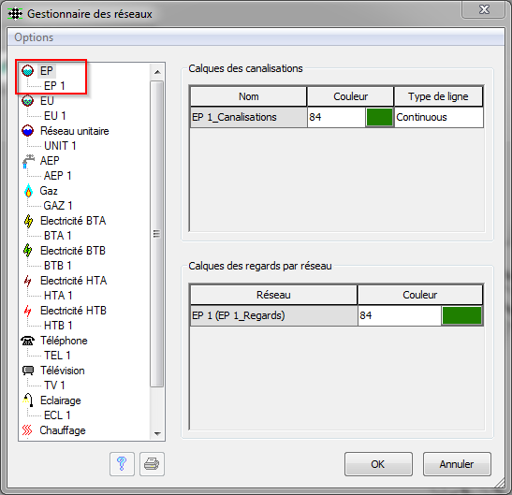
Task: Select the HTA 1 tree entry
Action: pyautogui.click(x=58, y=296)
